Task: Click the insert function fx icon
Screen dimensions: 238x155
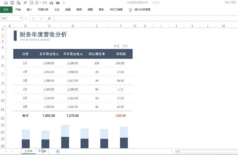Action: (x=49, y=18)
